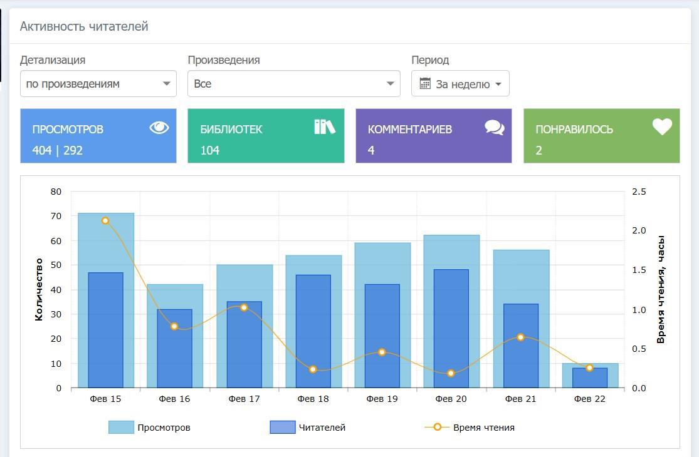Open the Детализация dropdown
Screen dimensions: 699x457
coord(98,84)
